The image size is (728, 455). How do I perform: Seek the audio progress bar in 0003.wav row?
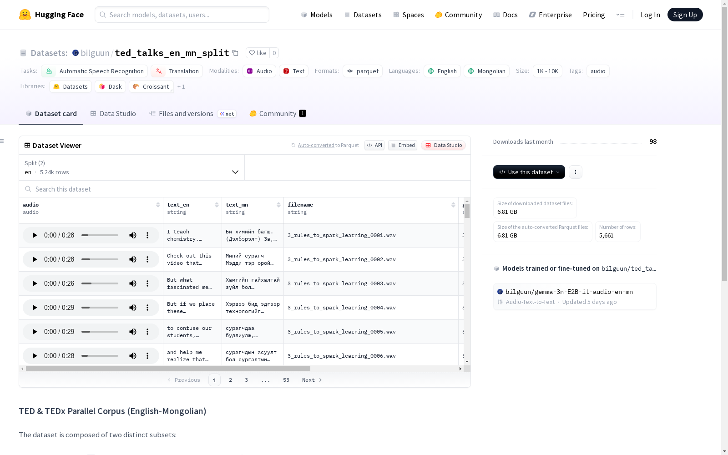pyautogui.click(x=100, y=283)
